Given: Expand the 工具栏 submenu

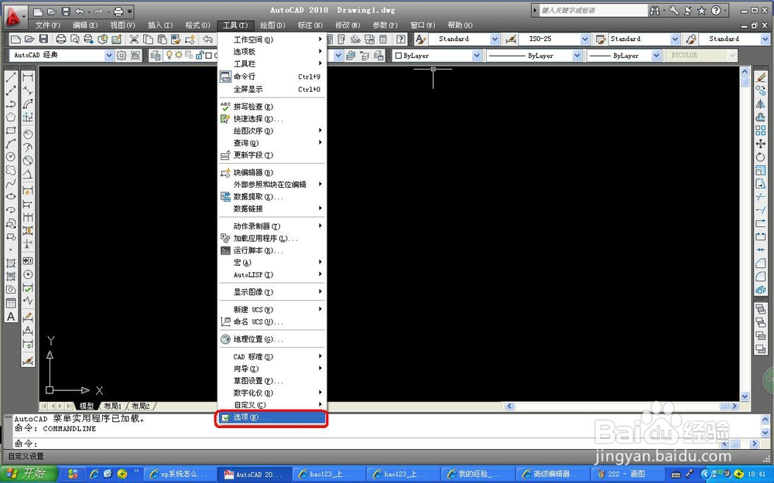Looking at the screenshot, I should tap(272, 63).
